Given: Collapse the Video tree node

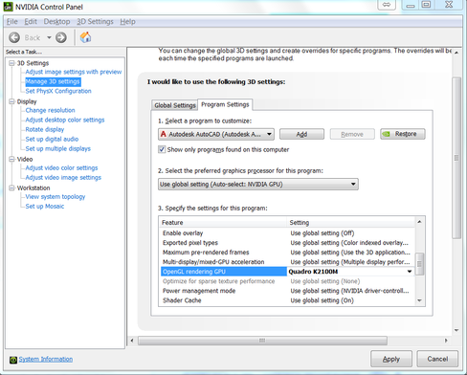Looking at the screenshot, I should [11, 159].
